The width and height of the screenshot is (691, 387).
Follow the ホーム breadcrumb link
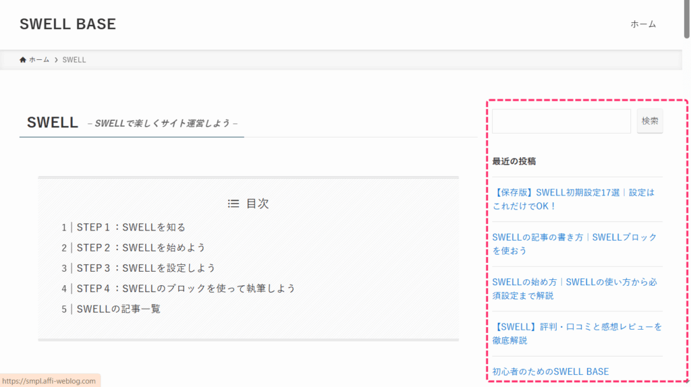click(39, 60)
